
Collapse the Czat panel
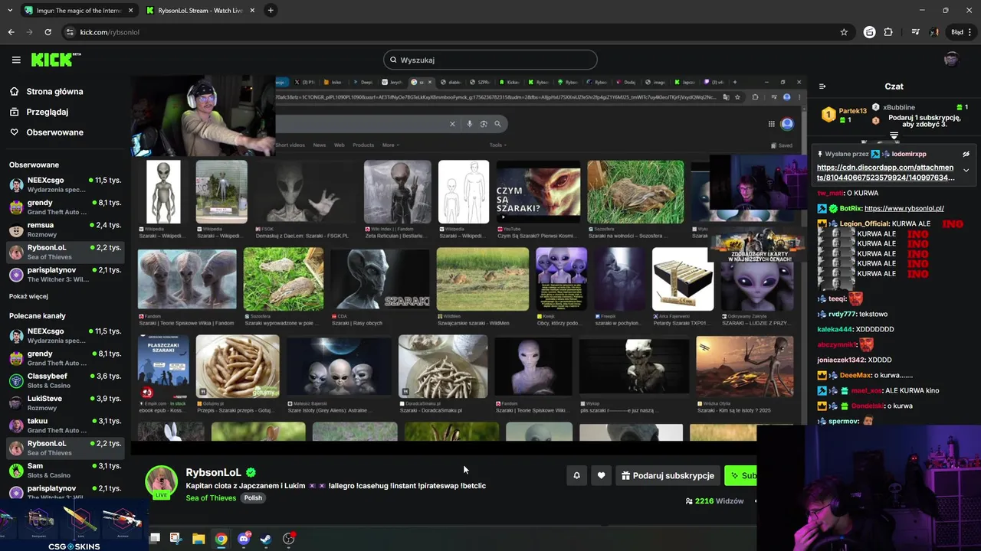click(x=822, y=86)
